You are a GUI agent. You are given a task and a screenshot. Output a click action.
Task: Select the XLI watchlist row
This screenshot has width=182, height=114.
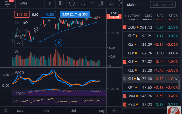point(151,79)
